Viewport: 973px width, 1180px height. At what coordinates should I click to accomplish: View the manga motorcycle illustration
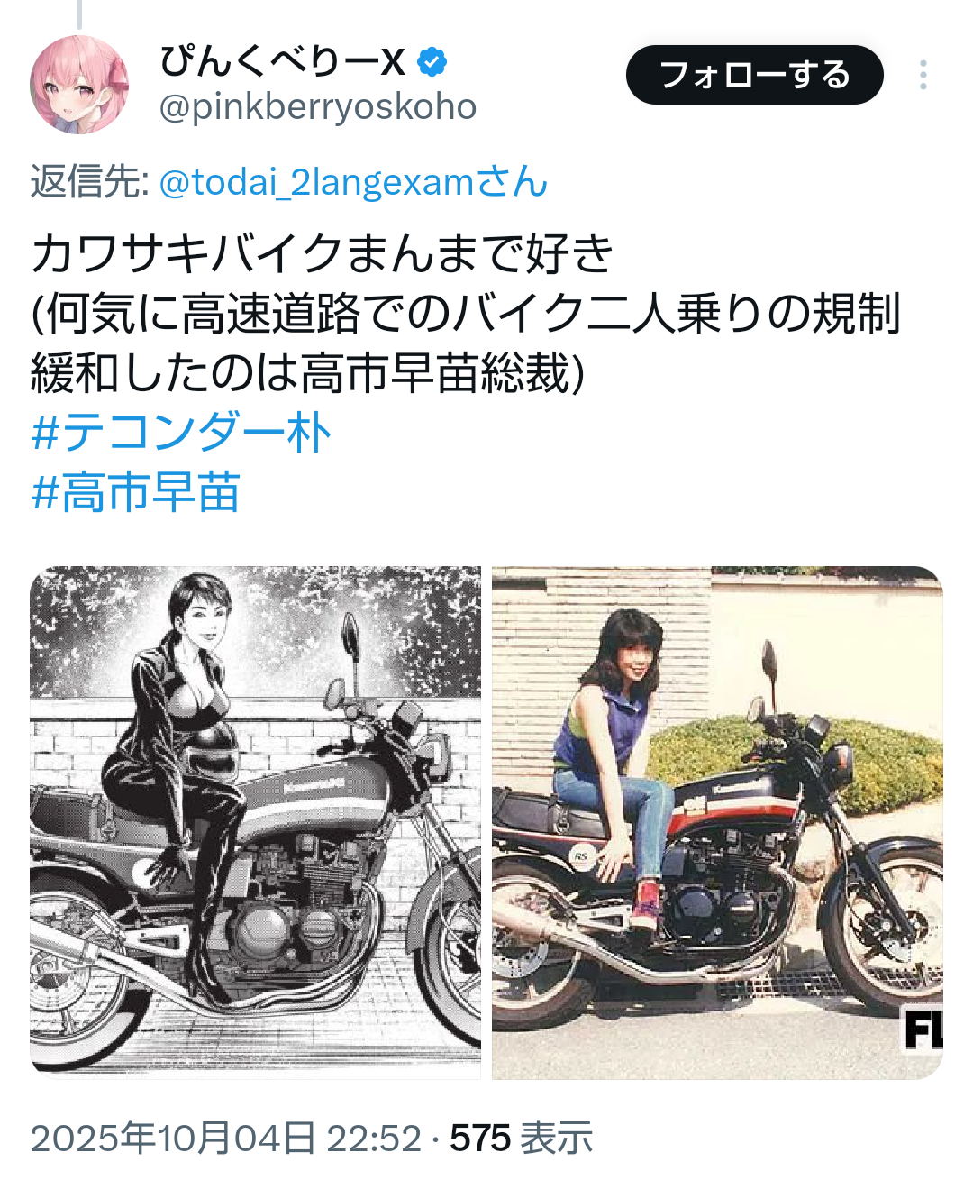256,821
